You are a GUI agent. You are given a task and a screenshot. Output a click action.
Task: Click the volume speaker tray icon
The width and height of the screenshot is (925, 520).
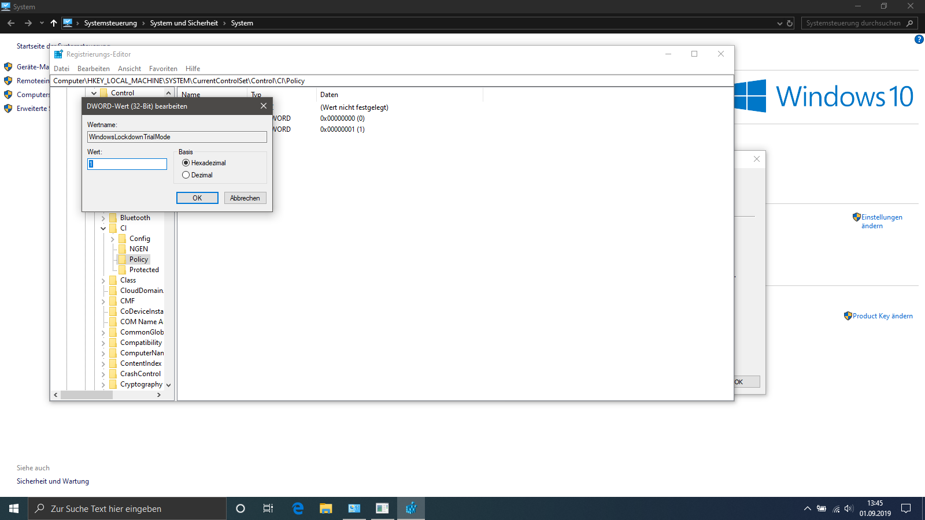click(848, 508)
